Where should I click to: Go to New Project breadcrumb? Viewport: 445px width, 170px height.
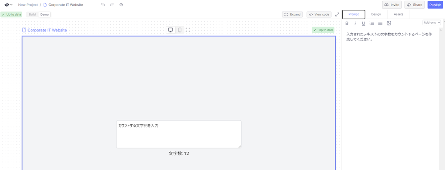pos(28,5)
